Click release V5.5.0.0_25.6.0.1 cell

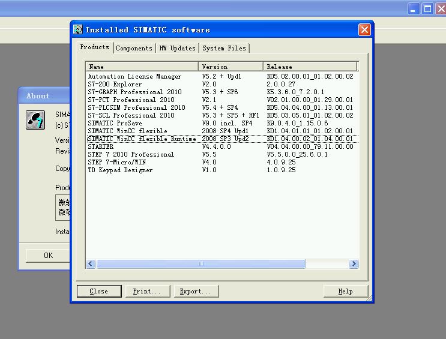(297, 154)
